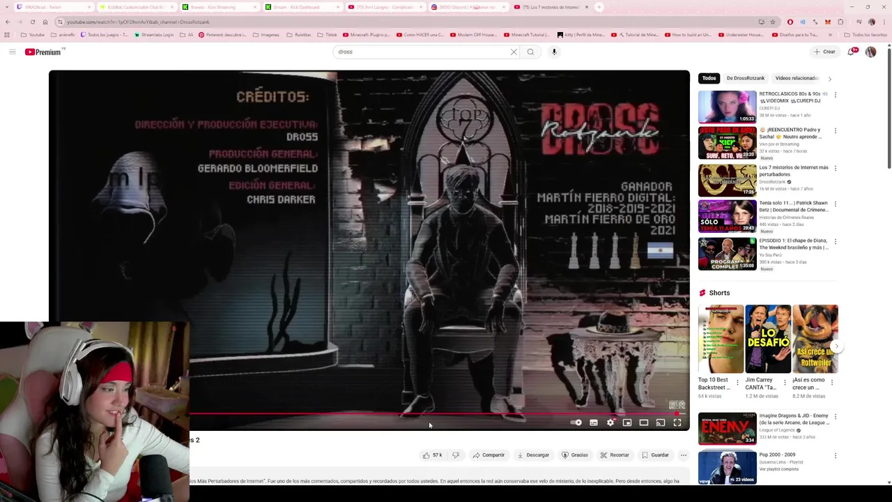Viewport: 892px width, 502px height.
Task: Open options for REENCUENTRO Padre video
Action: tap(835, 131)
